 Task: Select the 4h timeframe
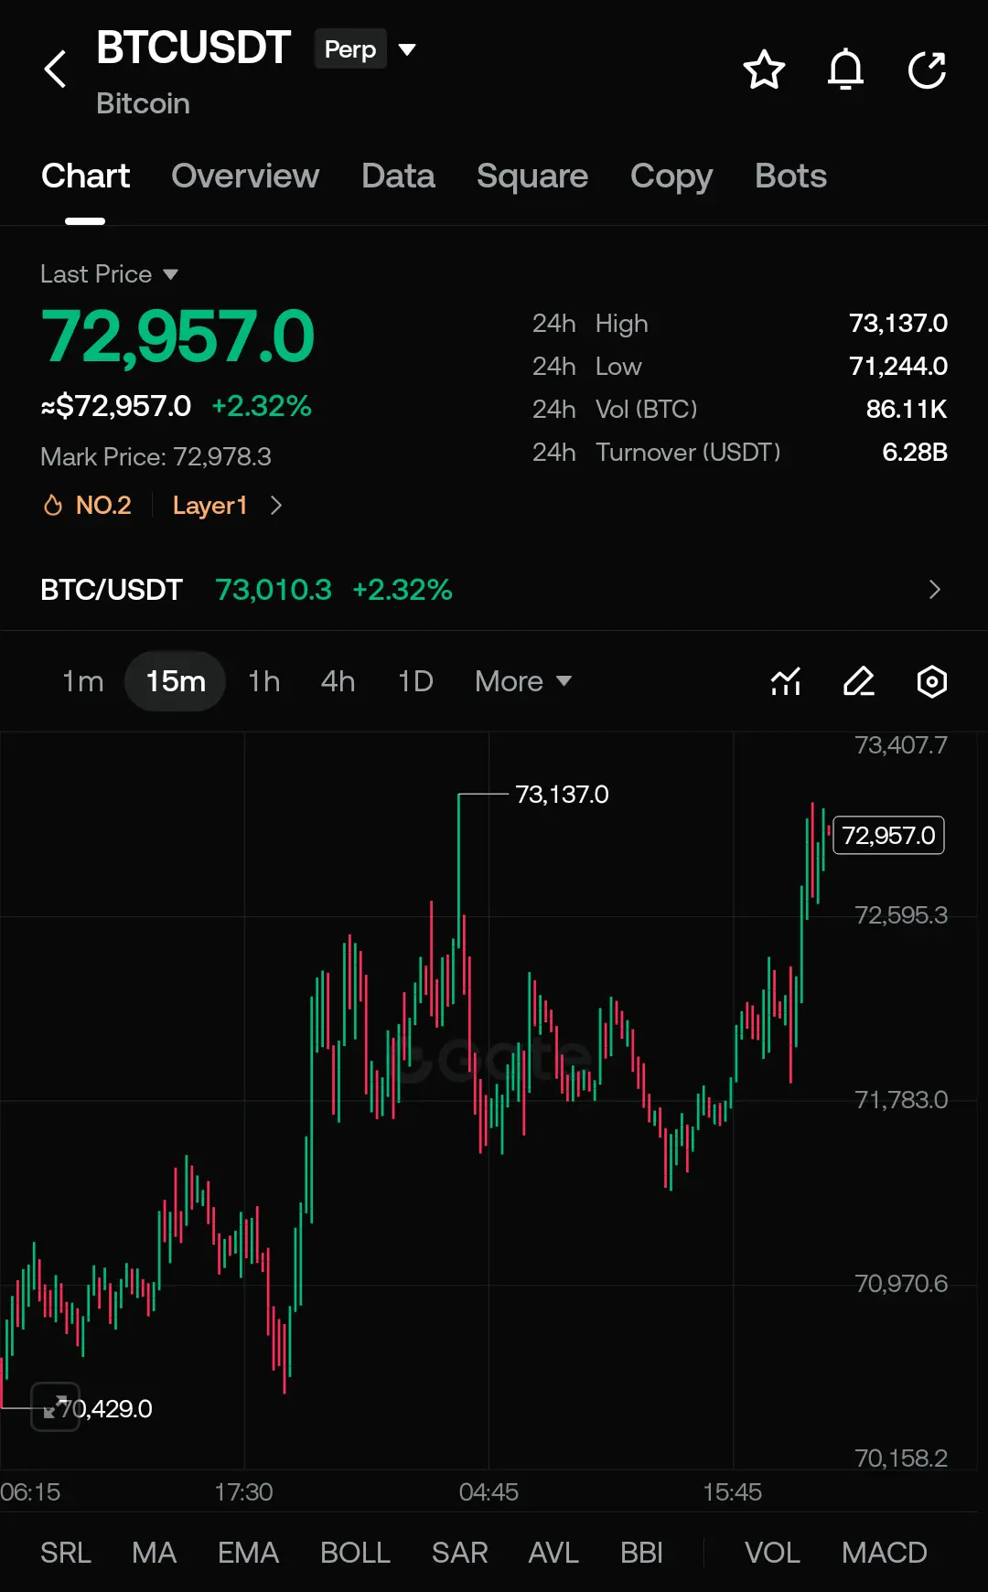(x=338, y=681)
